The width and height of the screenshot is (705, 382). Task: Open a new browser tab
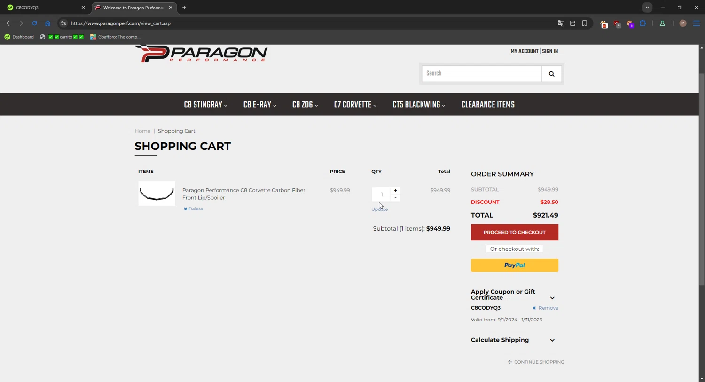[x=184, y=8]
